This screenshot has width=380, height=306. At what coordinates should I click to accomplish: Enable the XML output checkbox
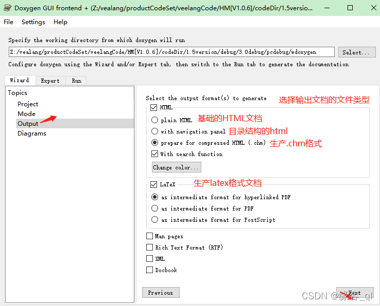tap(149, 259)
